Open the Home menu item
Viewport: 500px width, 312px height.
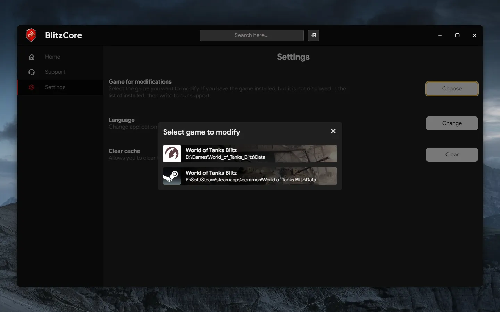(x=52, y=57)
